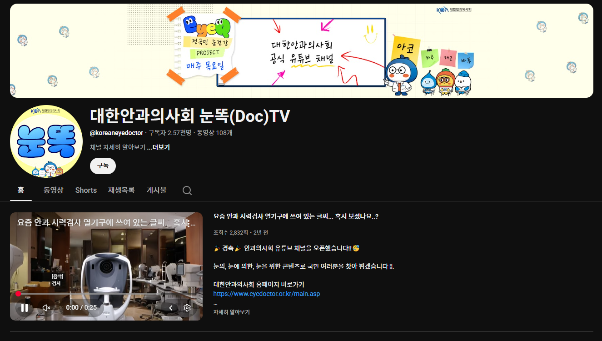Click the channel banner image
602x341 pixels.
[x=301, y=51]
